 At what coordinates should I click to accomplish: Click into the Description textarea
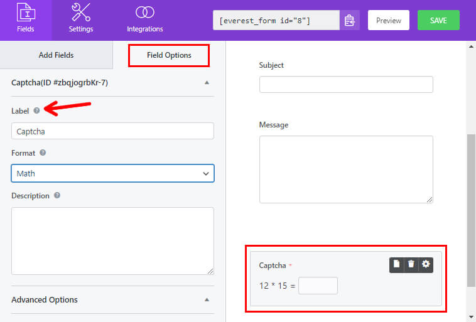tap(112, 241)
